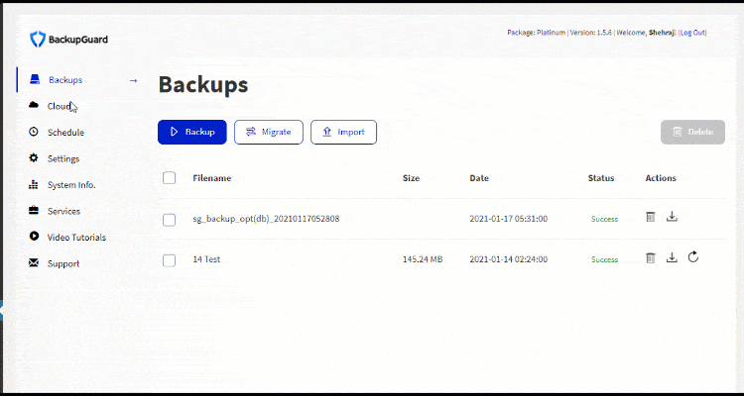Click the date 2021-01-17 05:31:00
Image resolution: width=744 pixels, height=396 pixels.
(509, 219)
